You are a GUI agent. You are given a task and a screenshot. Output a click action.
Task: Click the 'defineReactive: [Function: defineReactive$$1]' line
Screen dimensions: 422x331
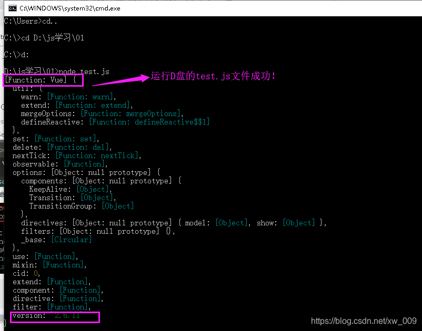click(x=115, y=122)
